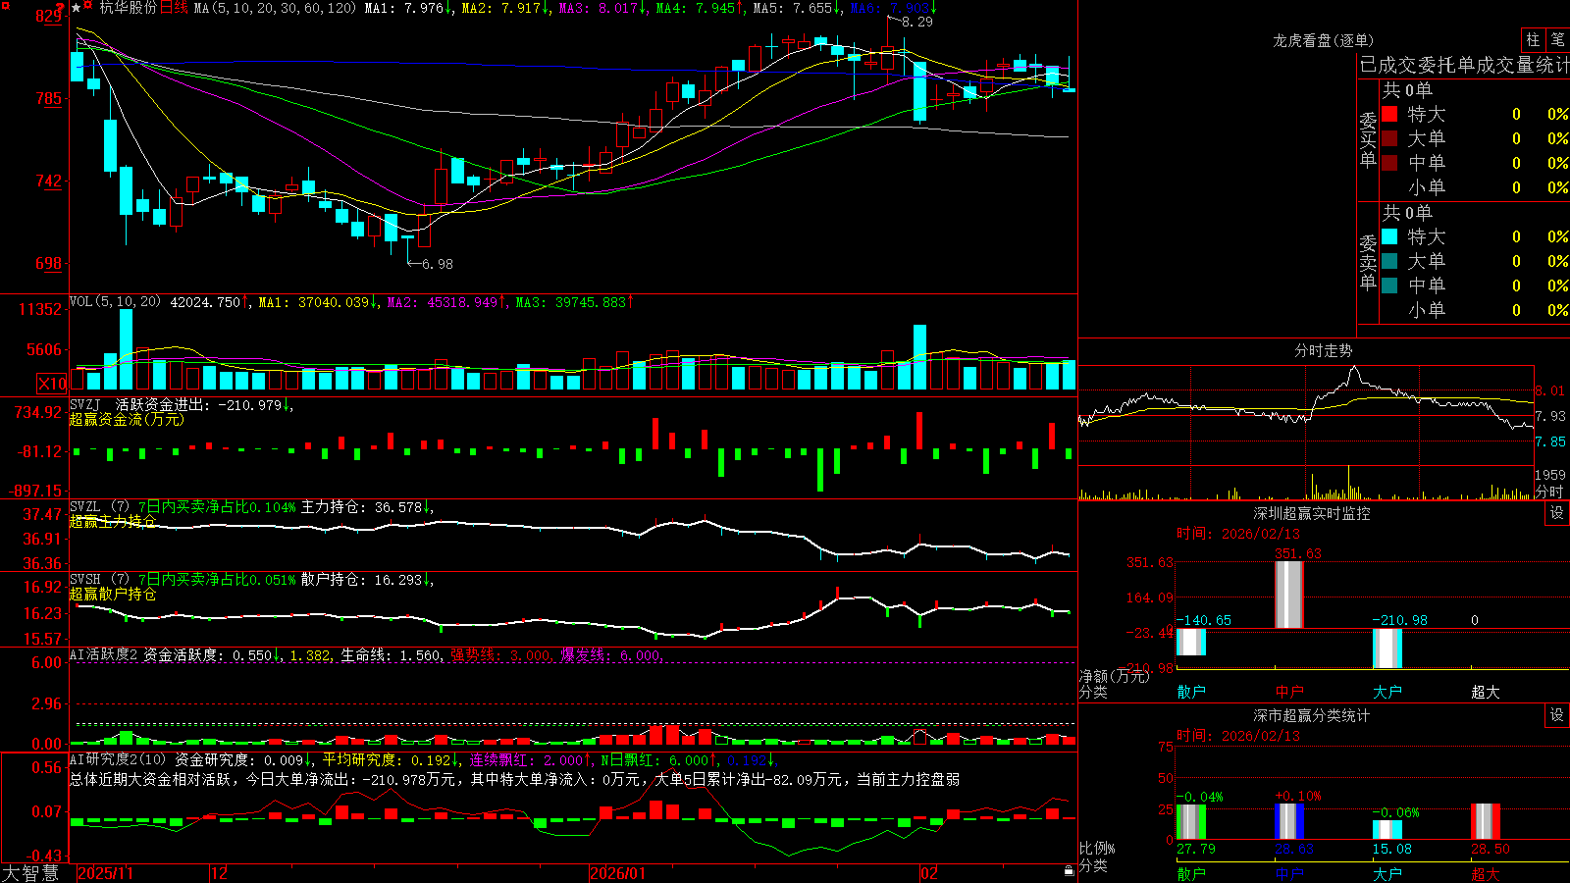Select the 龙虎看盘(逐单) panel title

click(1323, 40)
